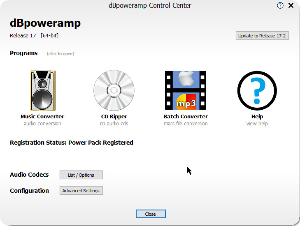The height and width of the screenshot is (226, 300).
Task: Click the "audio conversion" subtitle text
Action: (x=42, y=124)
